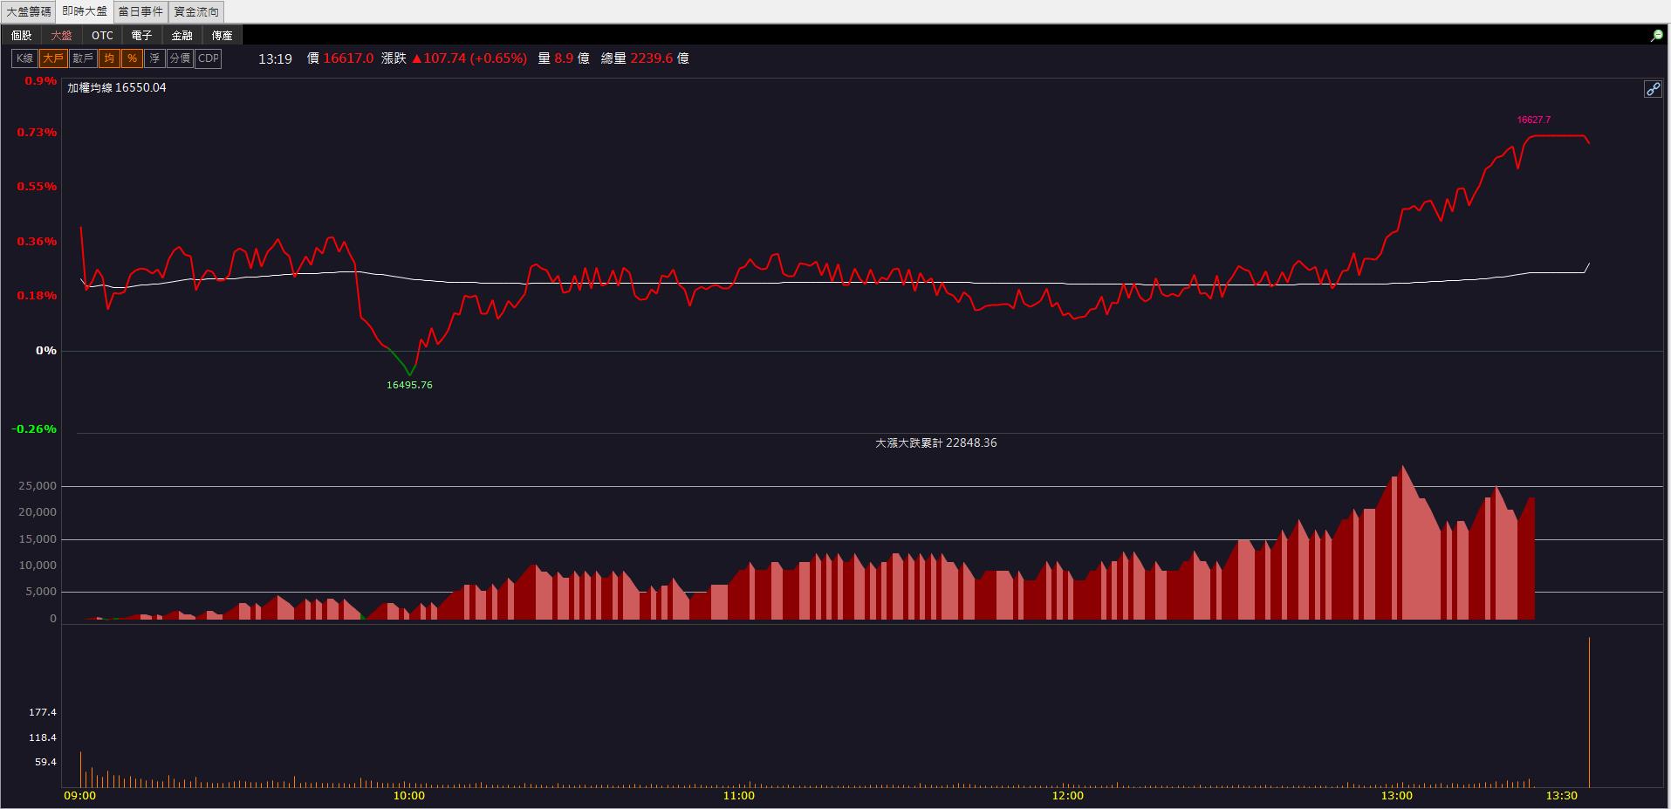
Task: Toggle the 散戶 indicator button
Action: tap(83, 58)
